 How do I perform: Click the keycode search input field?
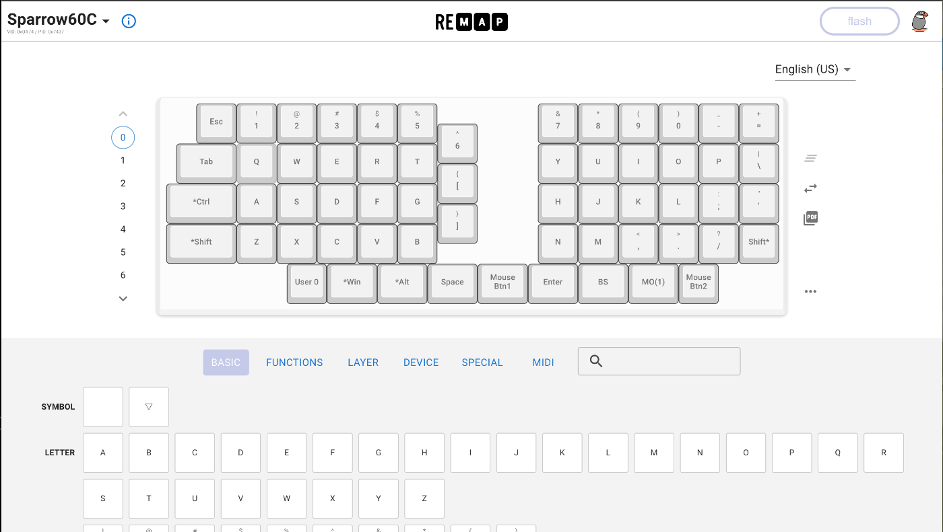pyautogui.click(x=659, y=361)
